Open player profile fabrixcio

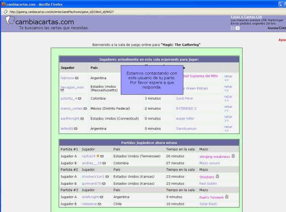point(67,78)
